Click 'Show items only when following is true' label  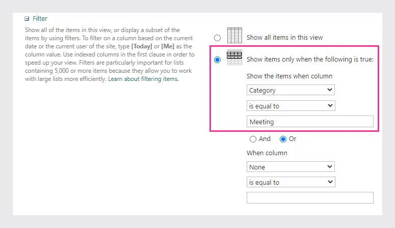(x=310, y=60)
